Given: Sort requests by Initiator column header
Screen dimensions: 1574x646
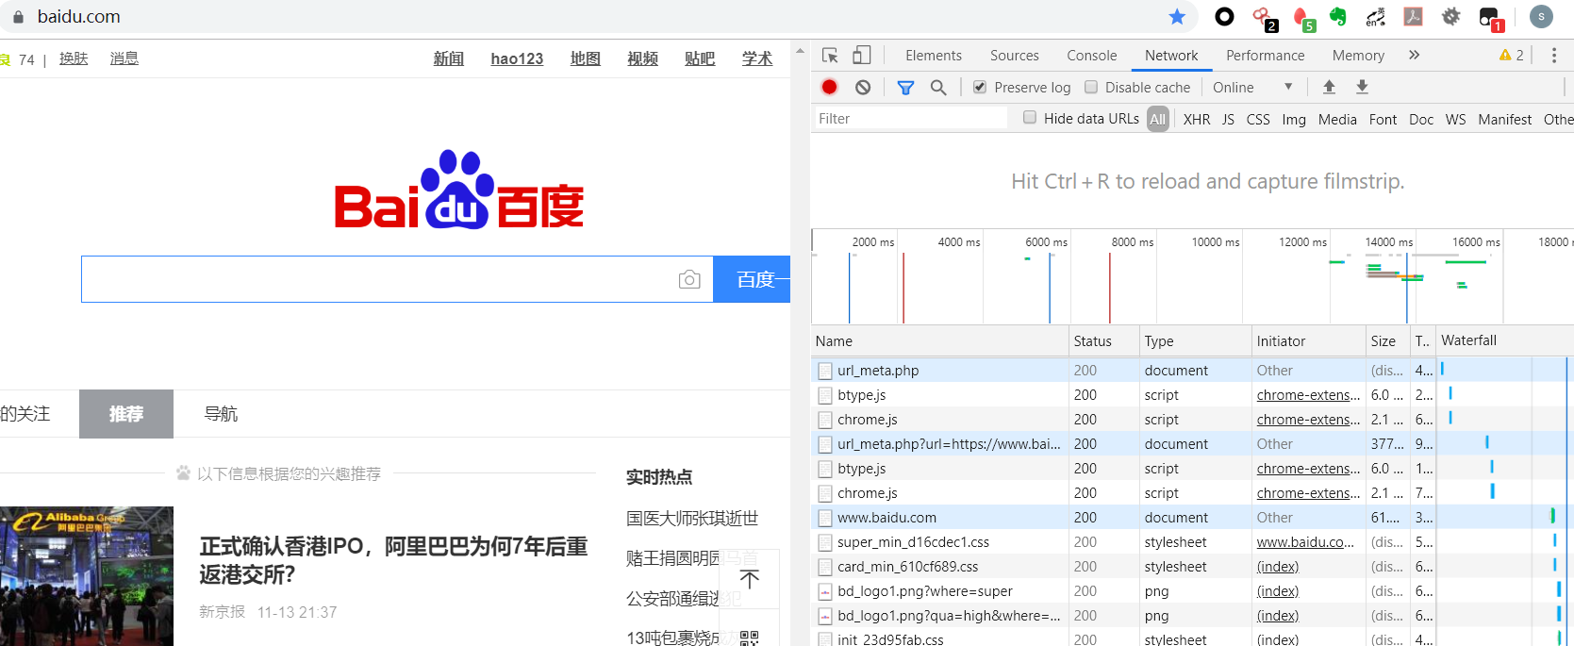Looking at the screenshot, I should [x=1309, y=341].
